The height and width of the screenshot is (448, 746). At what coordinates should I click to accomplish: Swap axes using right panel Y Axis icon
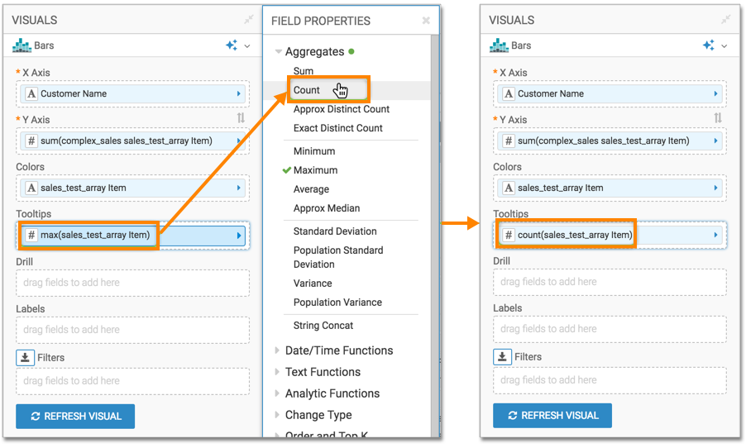[x=718, y=119]
